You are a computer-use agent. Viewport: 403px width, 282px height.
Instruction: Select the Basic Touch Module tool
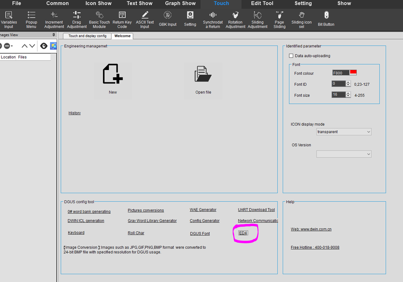[99, 20]
